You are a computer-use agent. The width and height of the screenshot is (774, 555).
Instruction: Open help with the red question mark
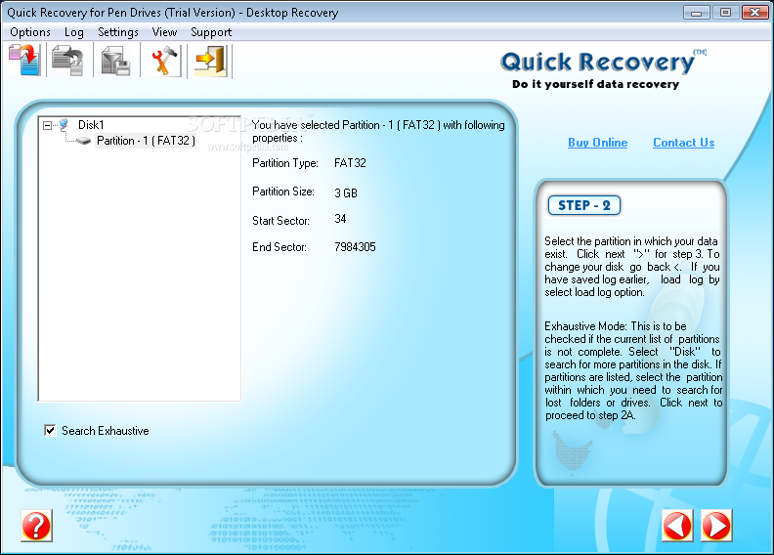(x=36, y=526)
